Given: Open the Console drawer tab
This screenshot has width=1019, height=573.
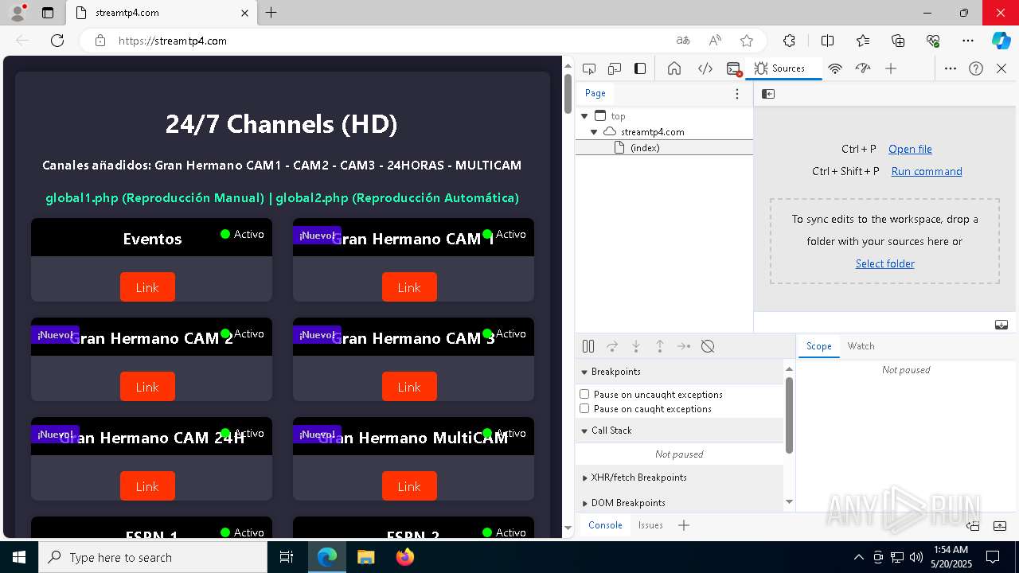Looking at the screenshot, I should 605,525.
